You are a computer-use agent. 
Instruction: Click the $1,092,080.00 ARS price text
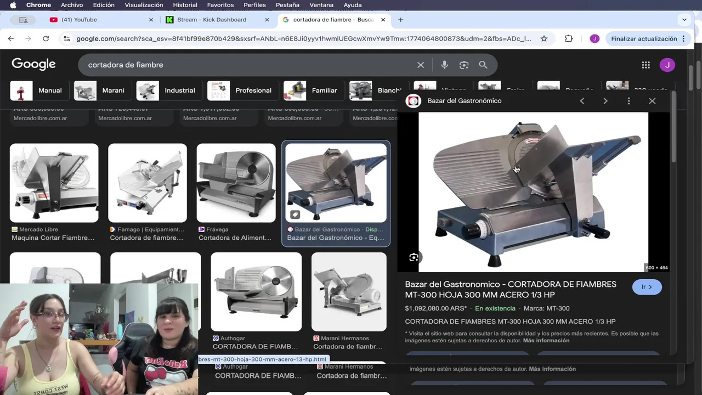[435, 308]
